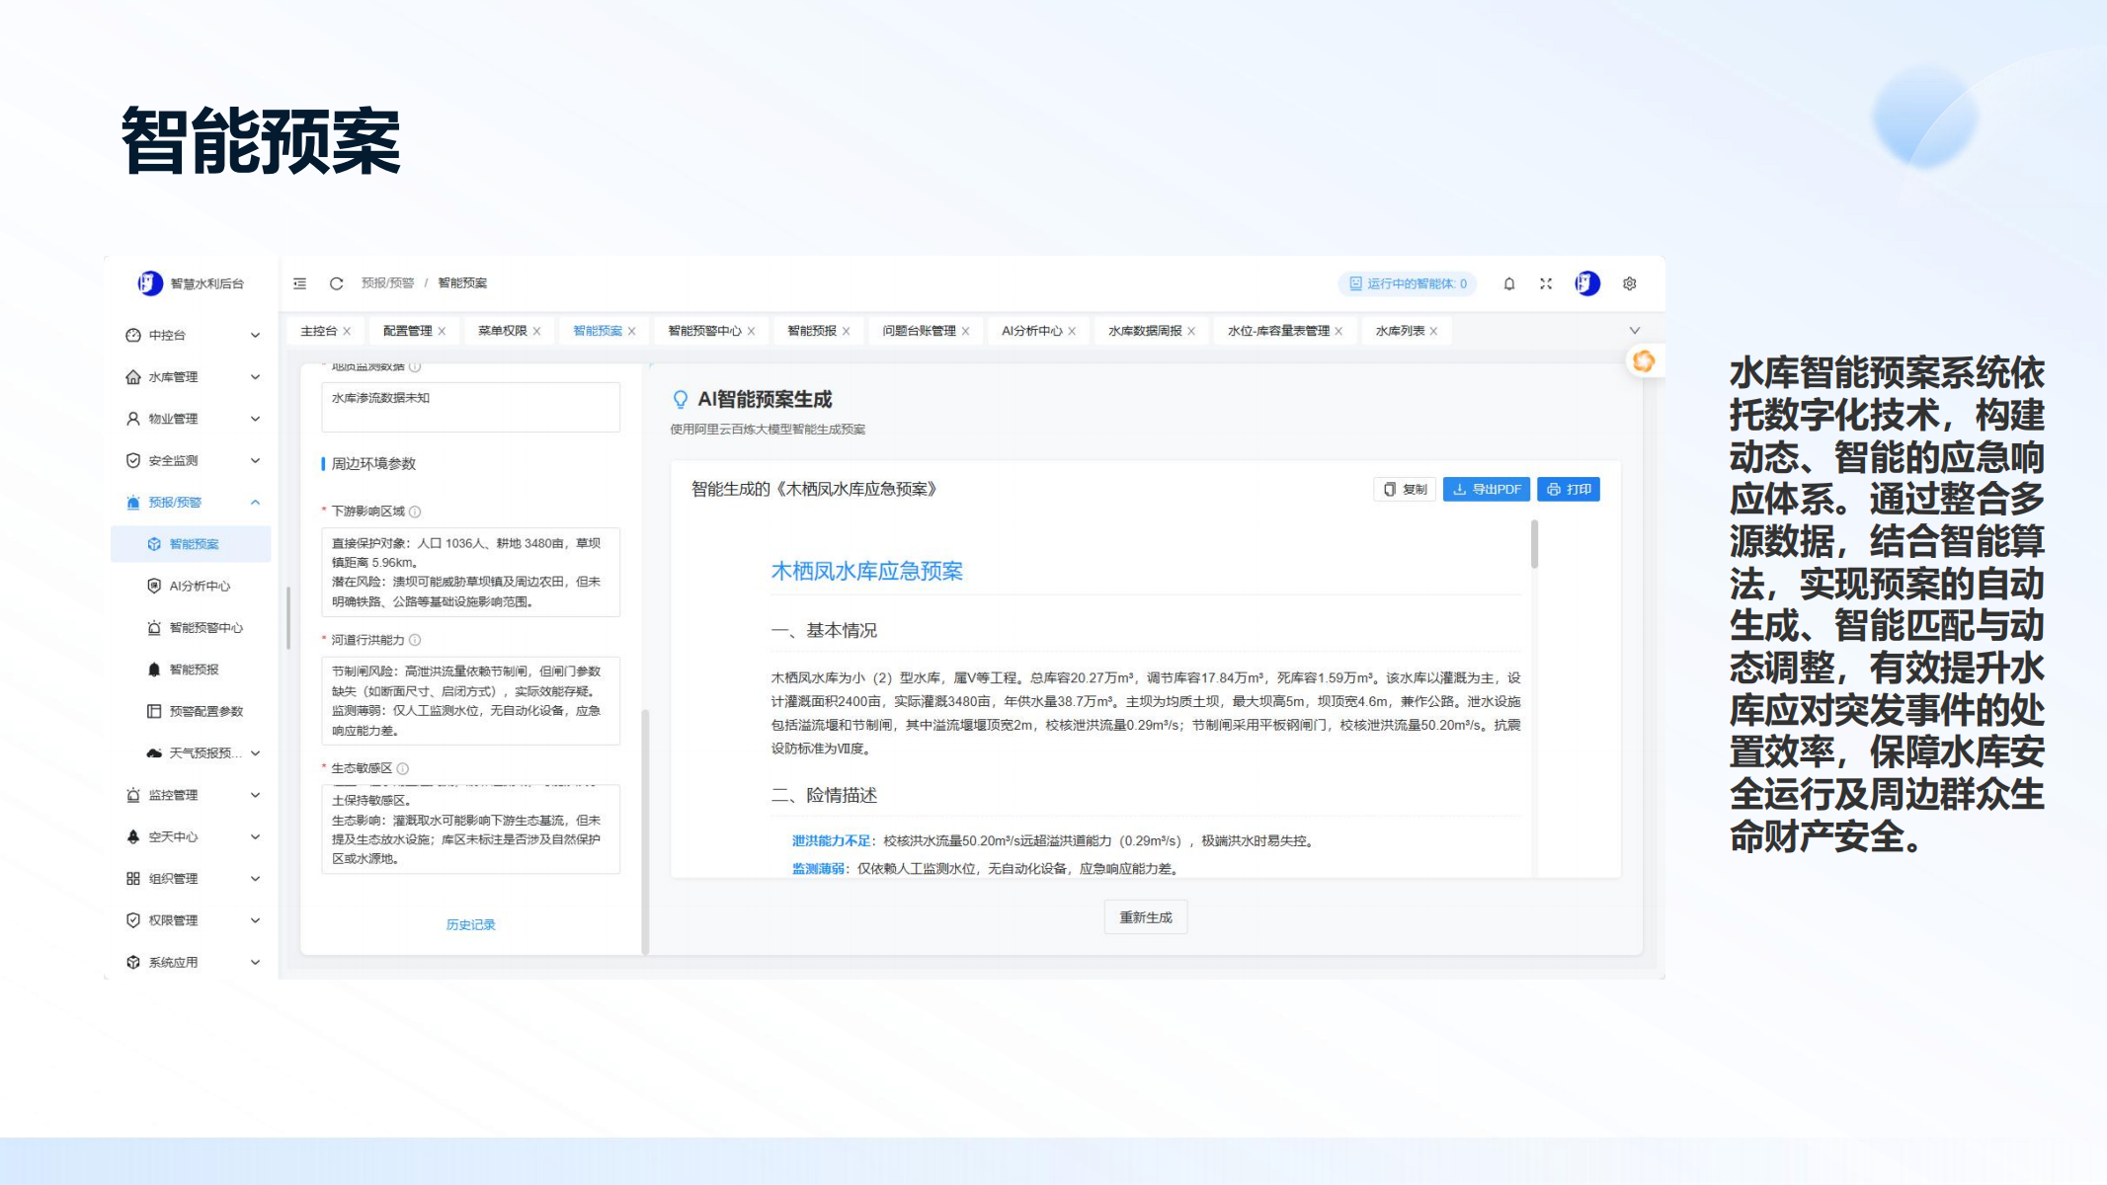Click the 导出PDF button
Viewport: 2107px width, 1185px height.
1486,490
